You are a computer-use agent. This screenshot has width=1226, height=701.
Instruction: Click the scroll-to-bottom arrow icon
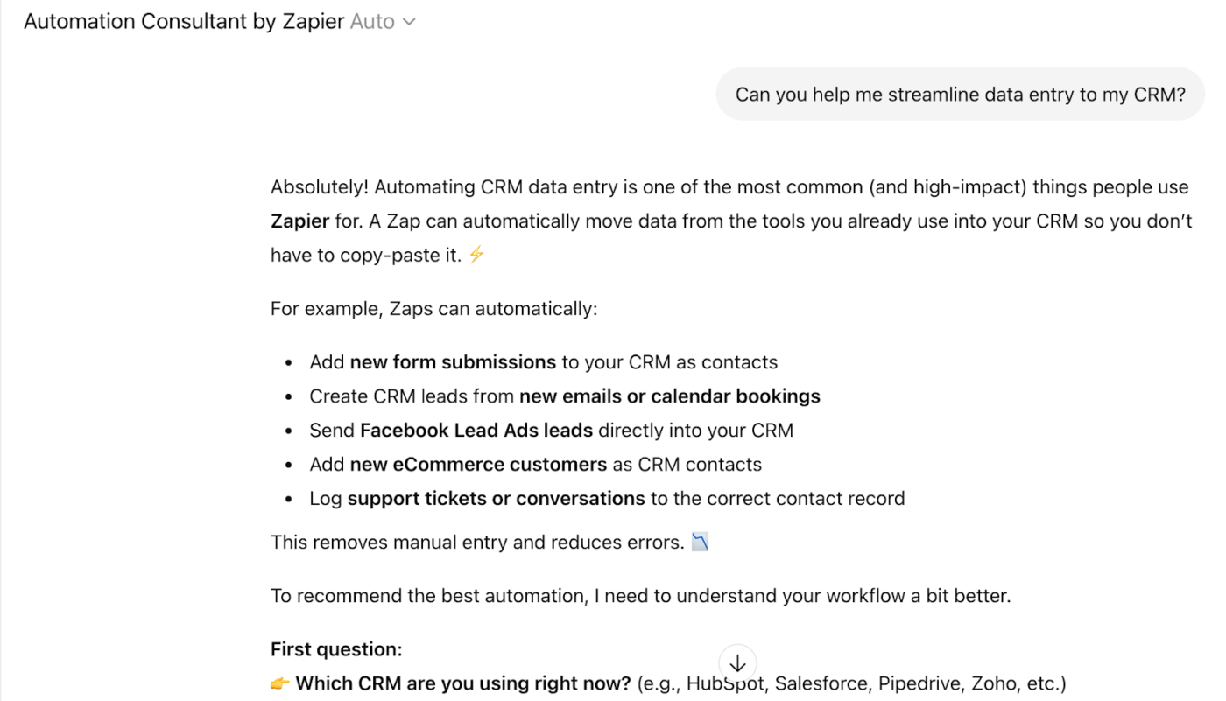[x=737, y=663]
